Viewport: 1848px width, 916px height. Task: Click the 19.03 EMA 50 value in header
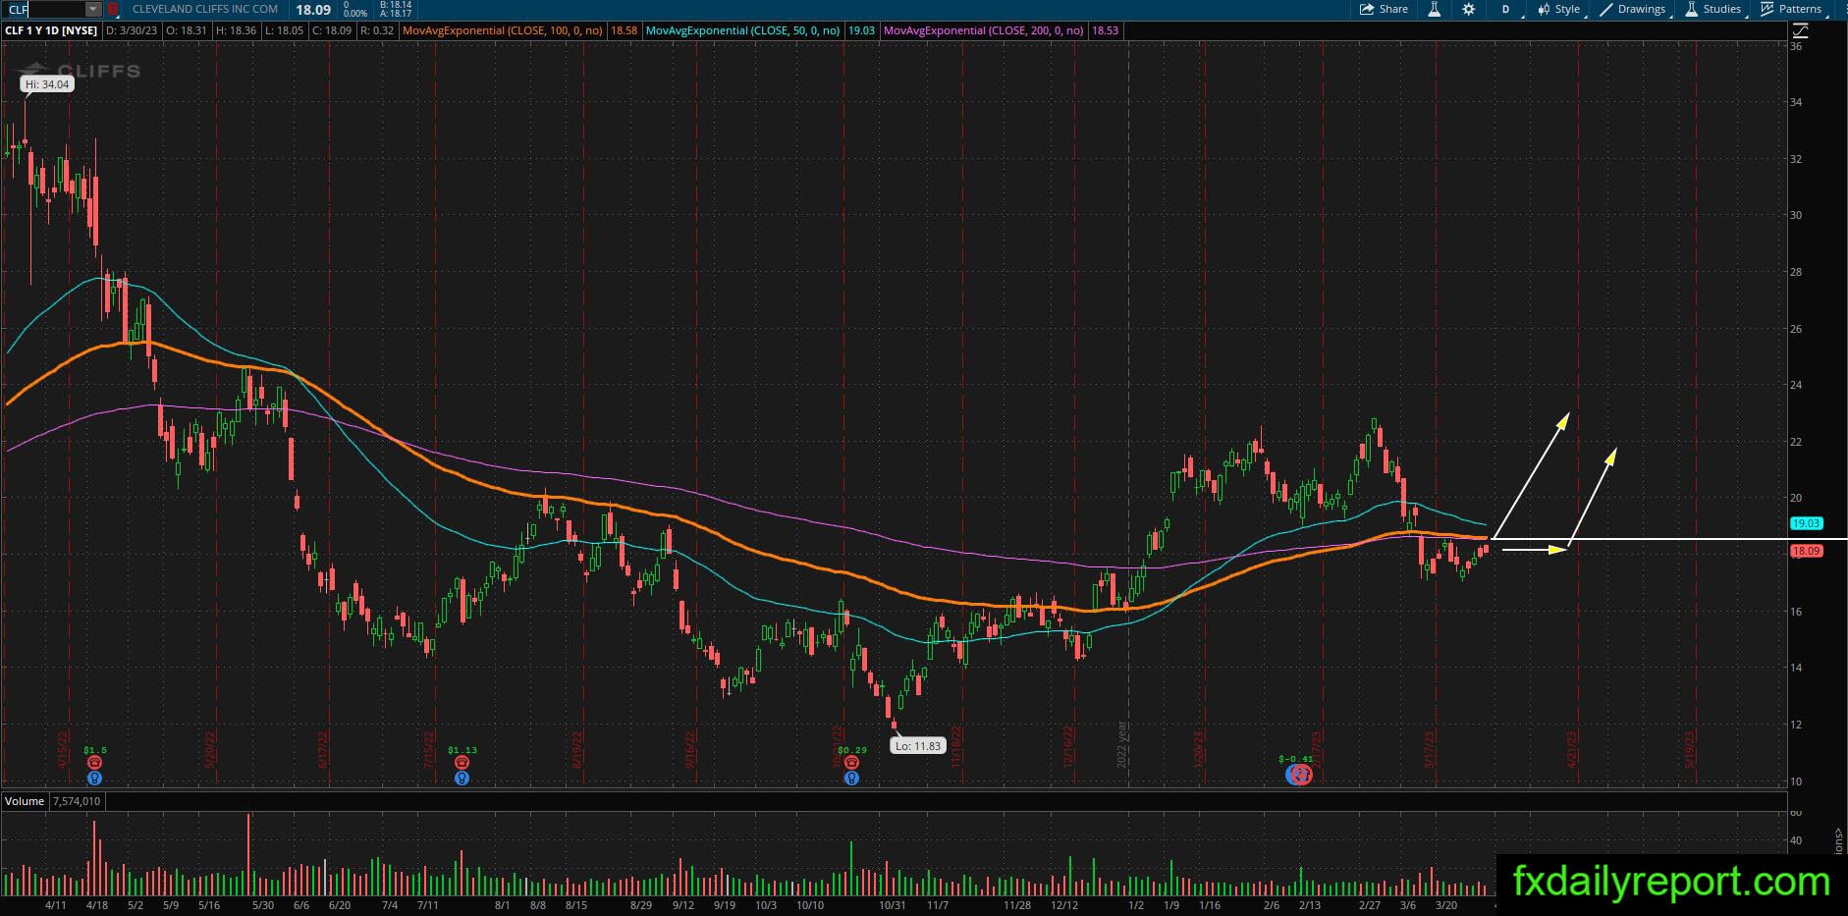[861, 30]
